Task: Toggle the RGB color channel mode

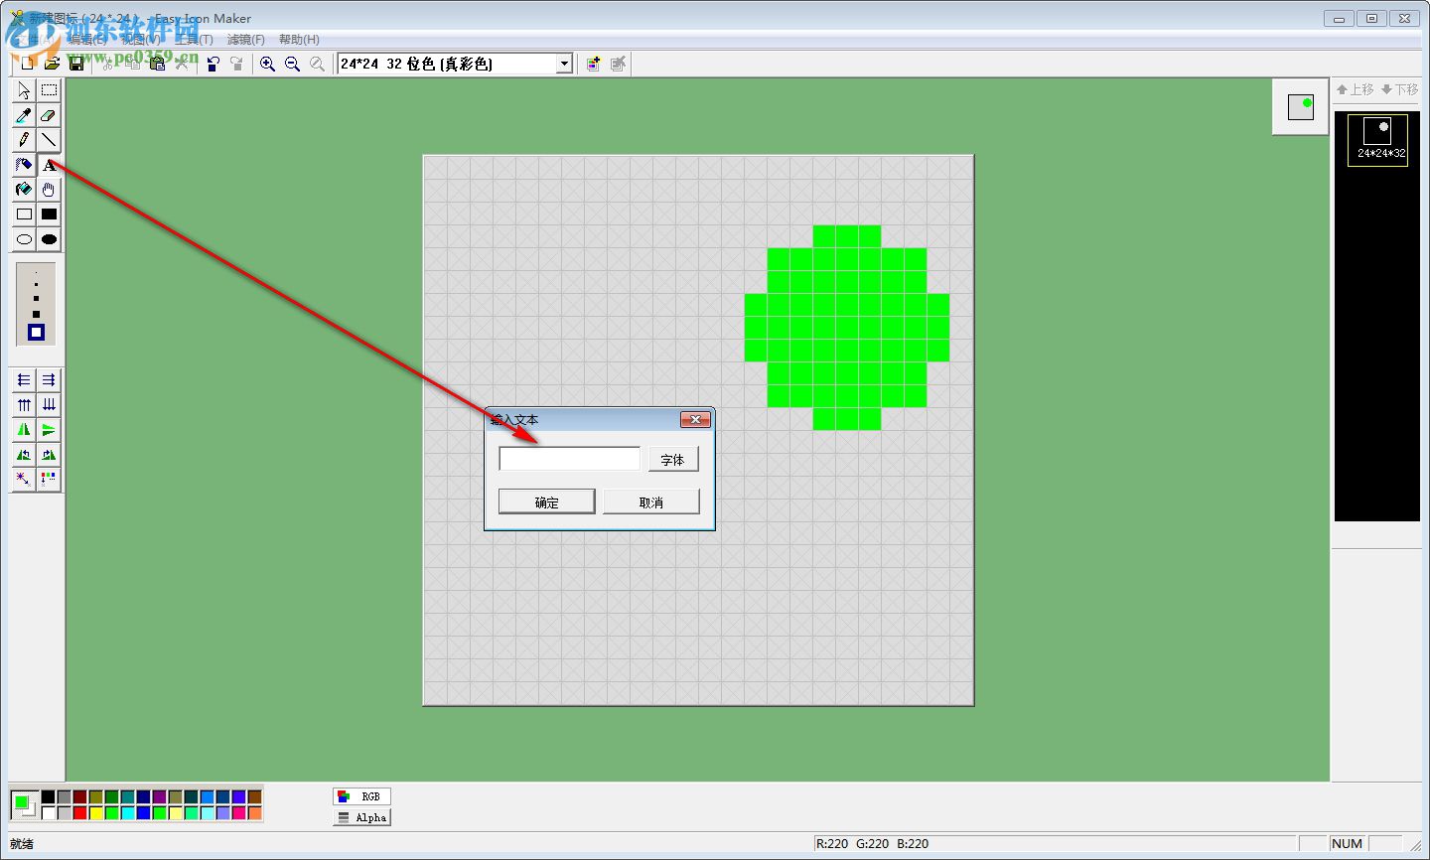Action: coord(361,795)
